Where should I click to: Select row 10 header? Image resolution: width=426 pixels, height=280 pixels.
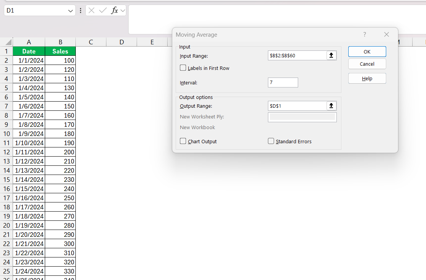pos(6,134)
